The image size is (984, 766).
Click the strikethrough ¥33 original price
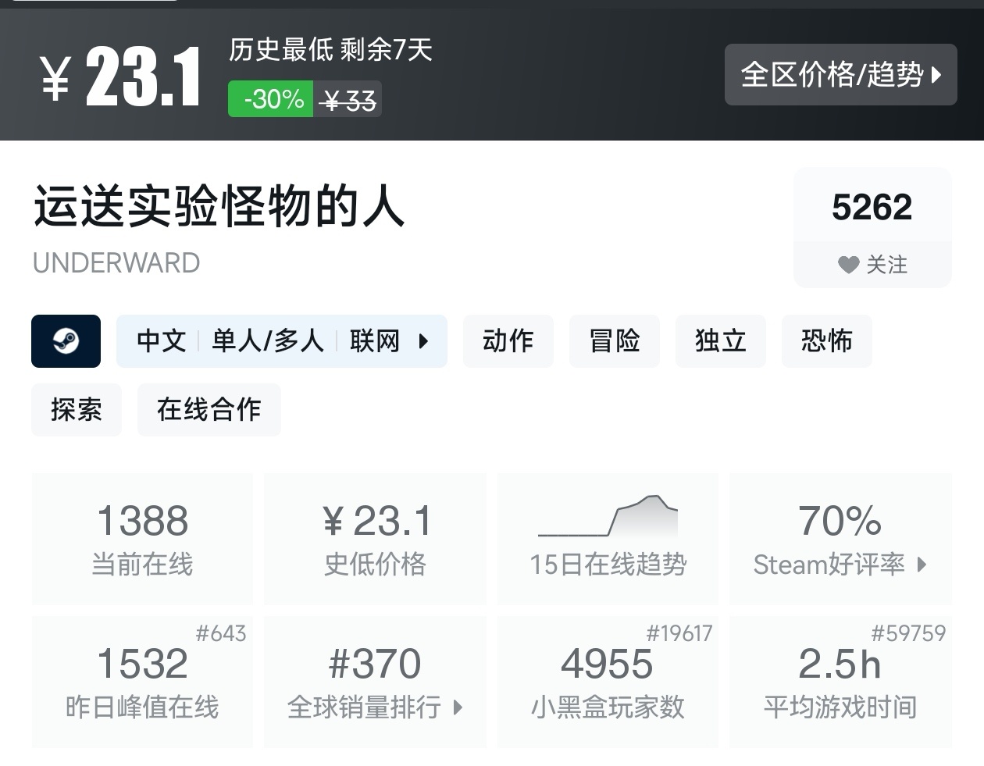(x=348, y=100)
